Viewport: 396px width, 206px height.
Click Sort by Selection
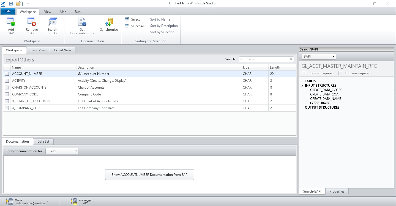click(162, 32)
